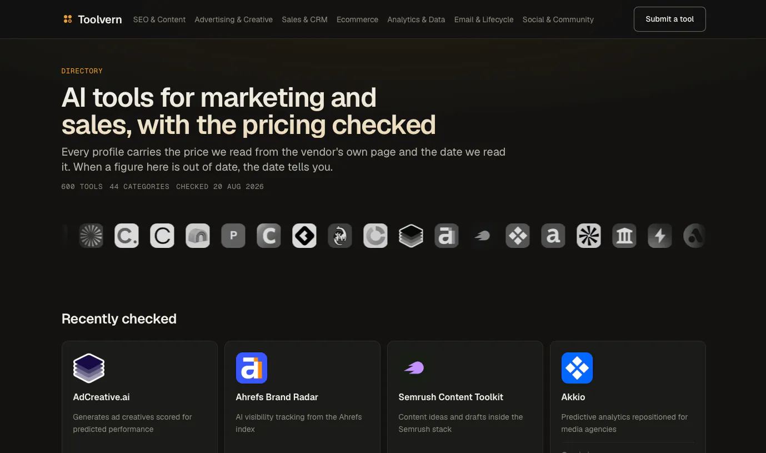Click the greyscale four-diamond Akkio logo in strip
Image resolution: width=766 pixels, height=453 pixels.
pyautogui.click(x=518, y=236)
